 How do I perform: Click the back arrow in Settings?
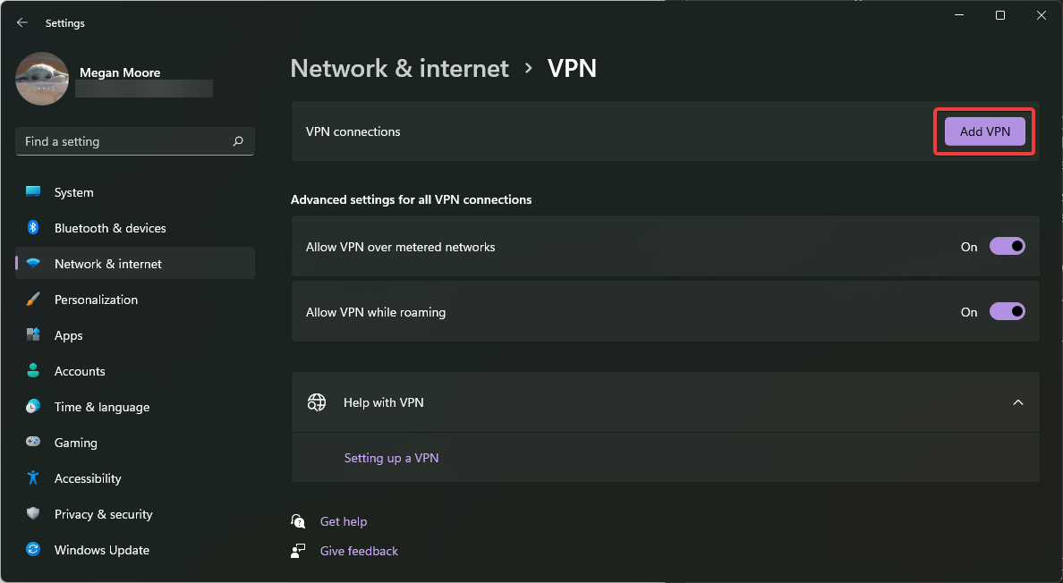(21, 21)
